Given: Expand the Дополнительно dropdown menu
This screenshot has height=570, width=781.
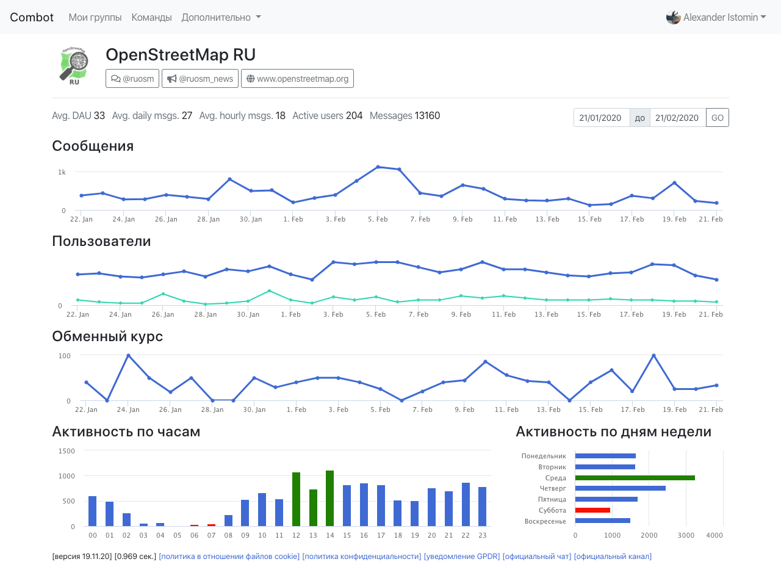Looking at the screenshot, I should [x=221, y=17].
